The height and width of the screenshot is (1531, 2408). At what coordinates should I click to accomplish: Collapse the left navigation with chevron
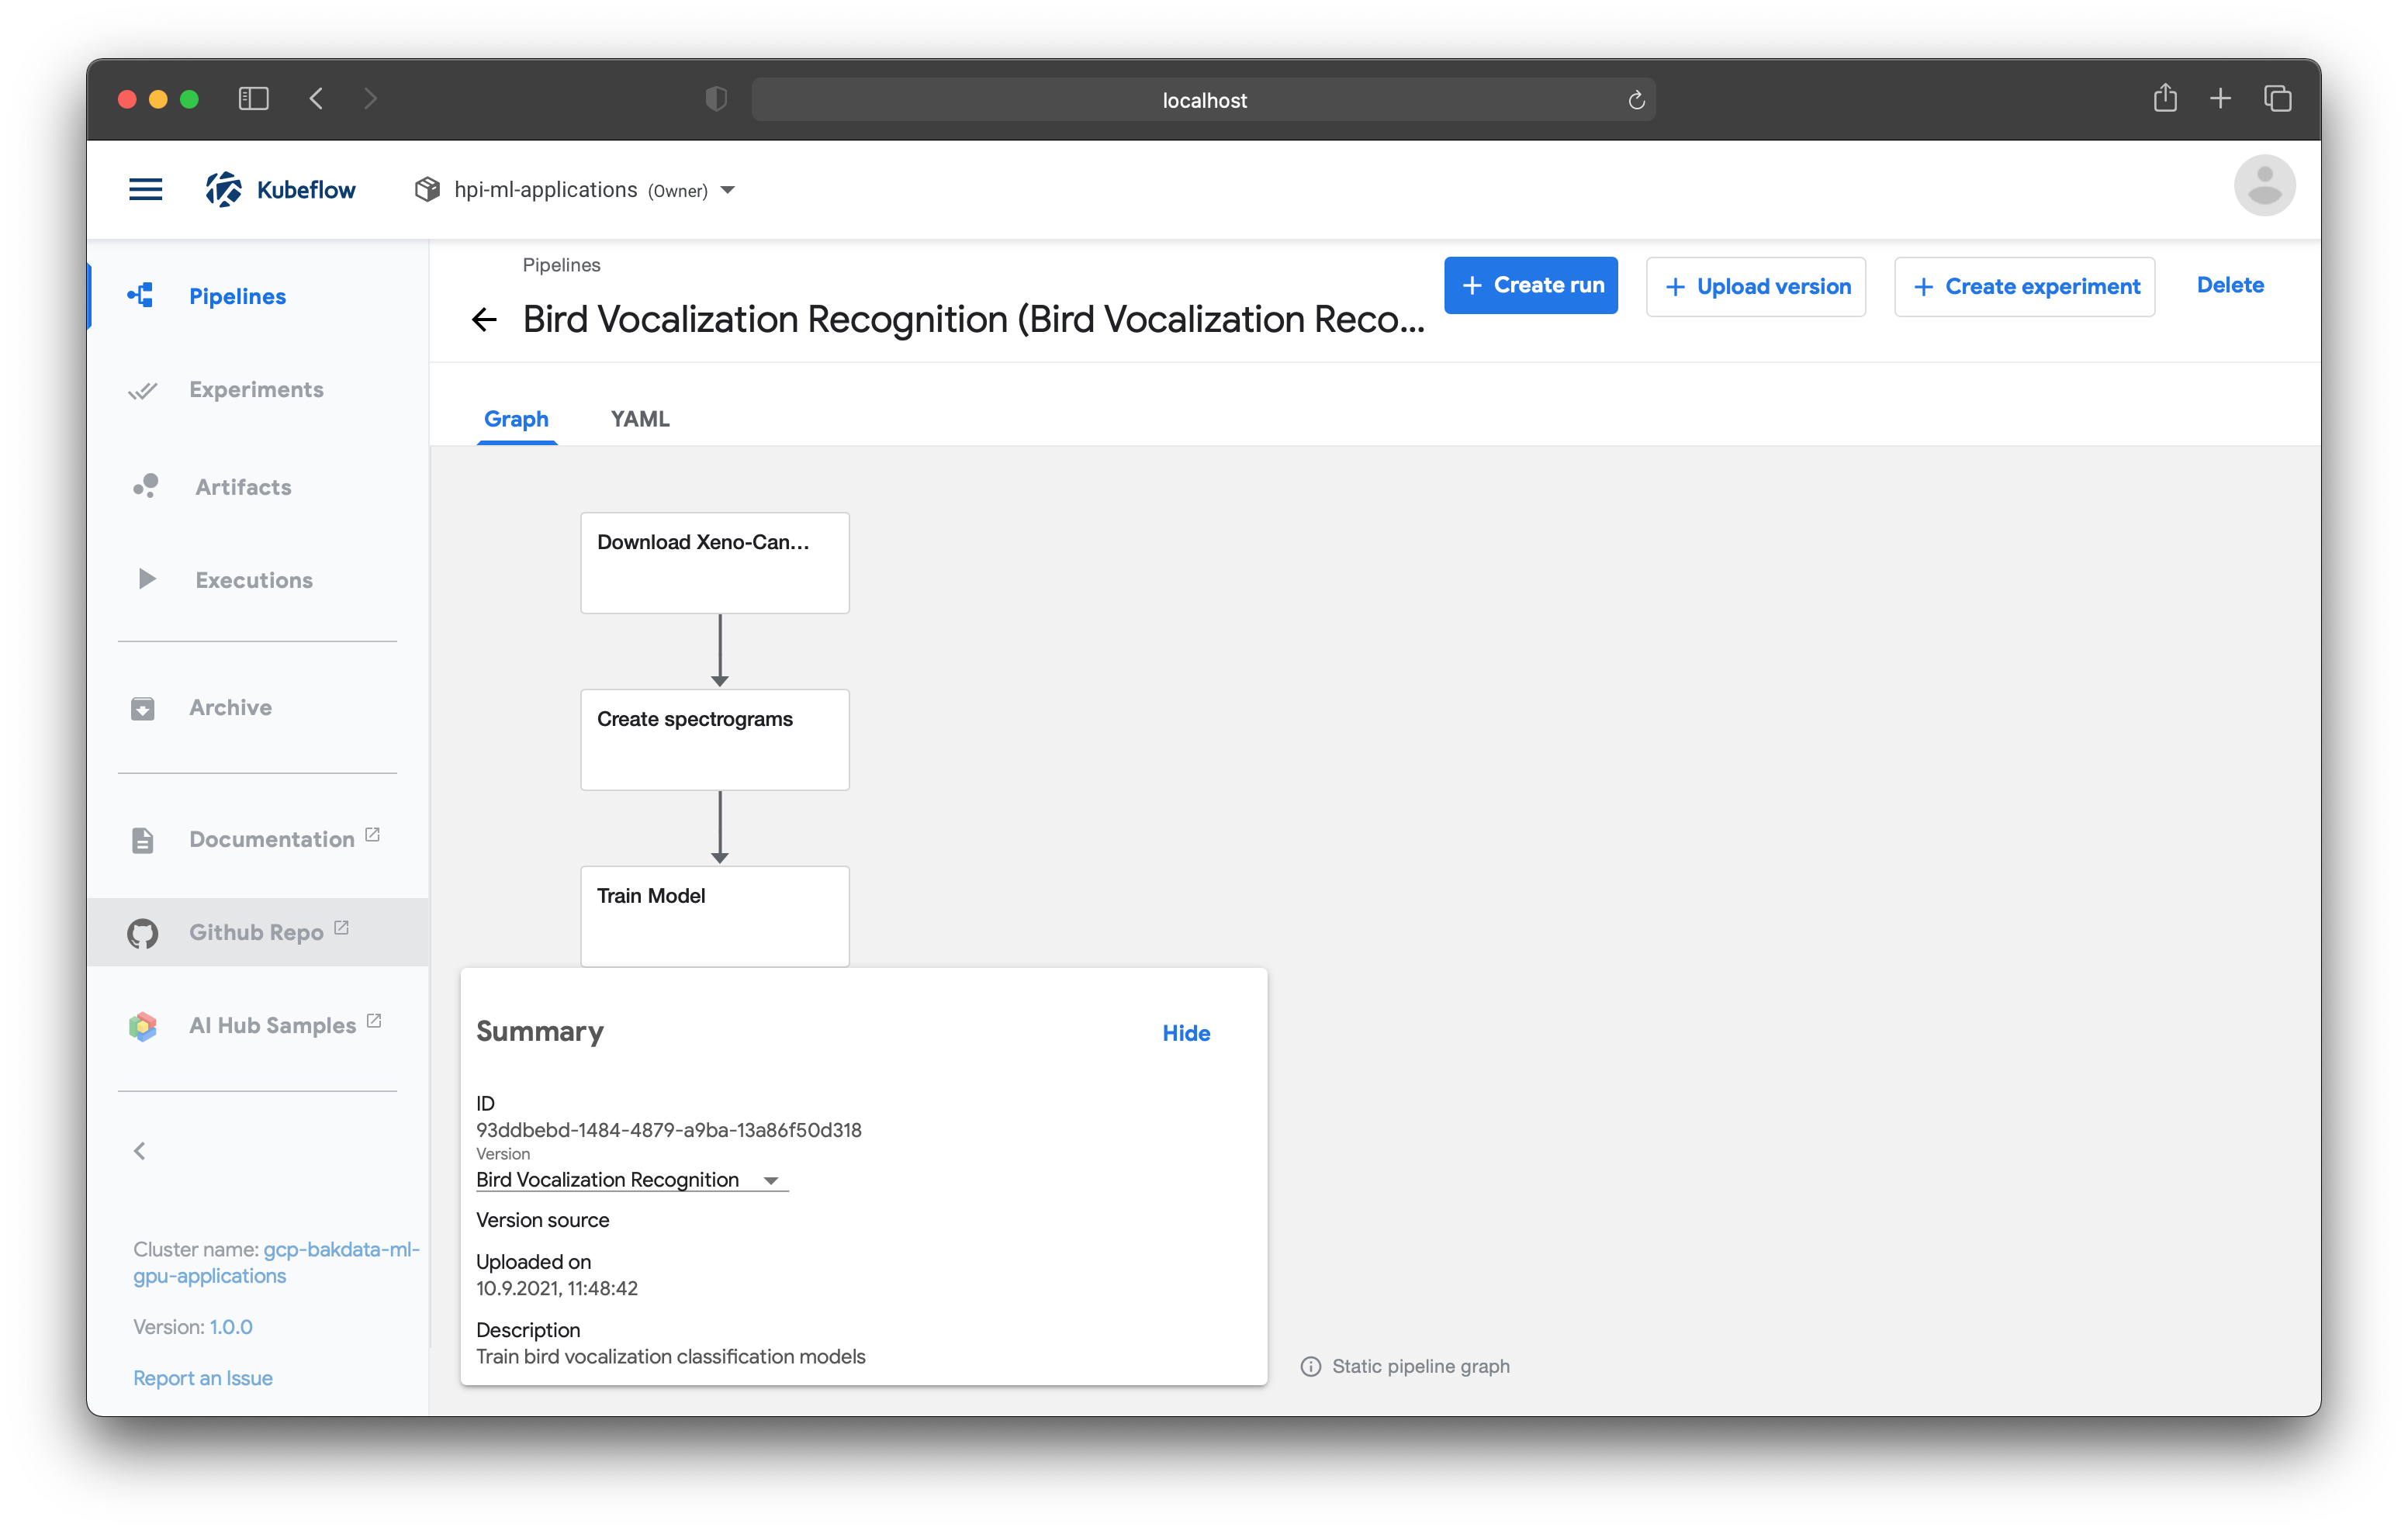click(x=140, y=1151)
